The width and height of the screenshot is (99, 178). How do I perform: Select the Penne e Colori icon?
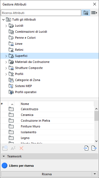tap(11, 38)
